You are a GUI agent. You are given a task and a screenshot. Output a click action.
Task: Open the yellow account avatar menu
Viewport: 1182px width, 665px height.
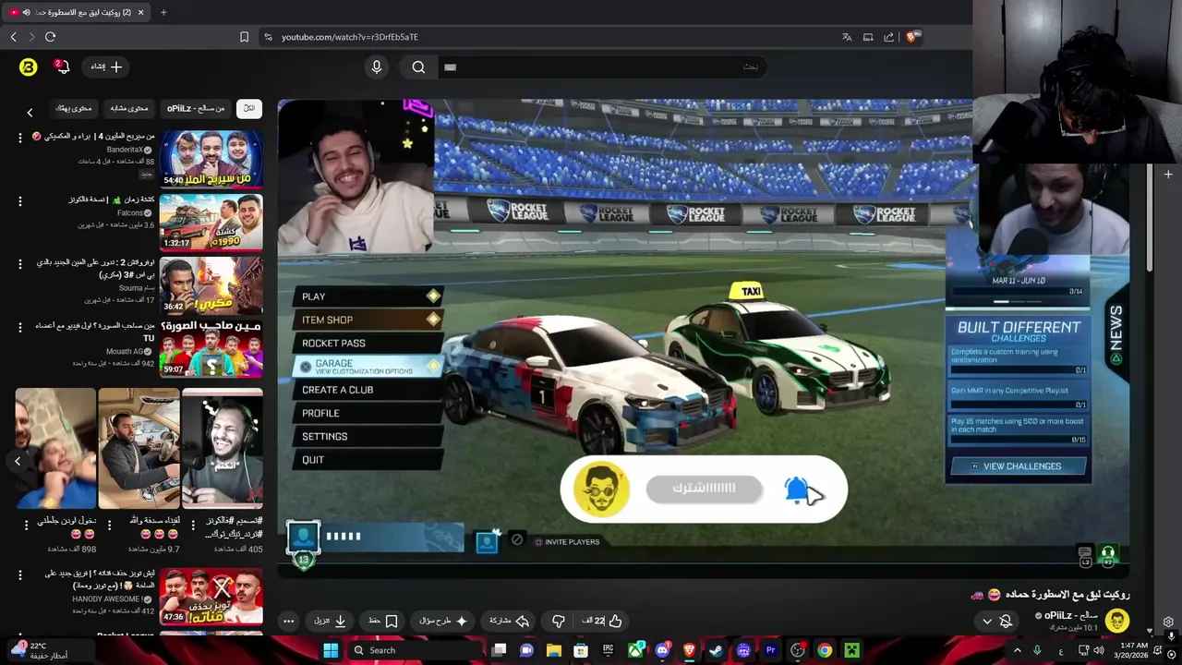[x=28, y=66]
